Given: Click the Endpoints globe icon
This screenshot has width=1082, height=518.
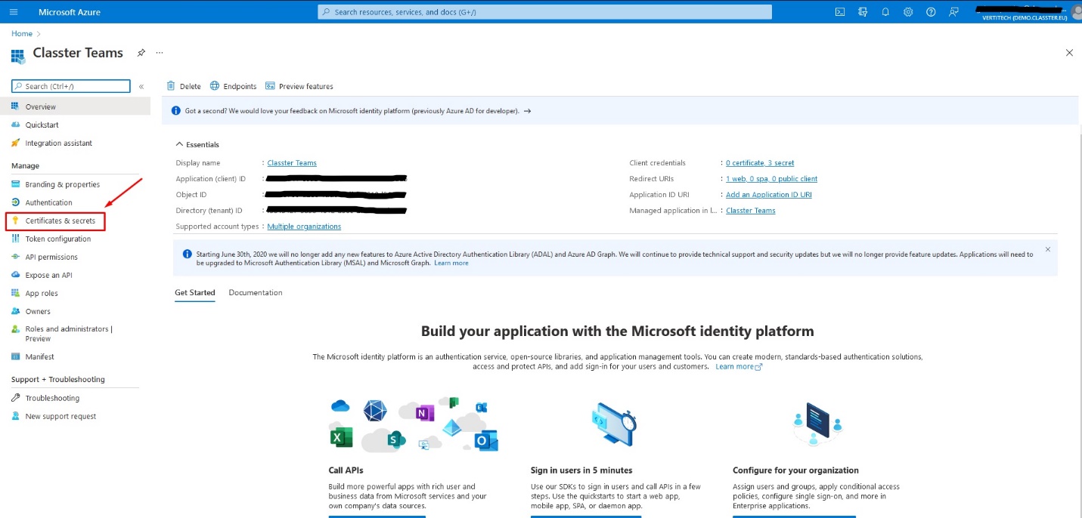Looking at the screenshot, I should pos(215,86).
